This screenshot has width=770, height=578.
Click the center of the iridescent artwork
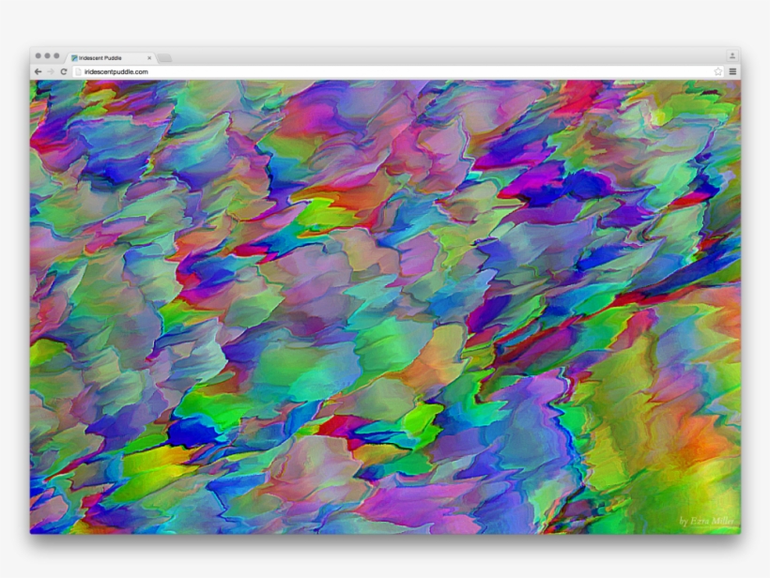[385, 310]
